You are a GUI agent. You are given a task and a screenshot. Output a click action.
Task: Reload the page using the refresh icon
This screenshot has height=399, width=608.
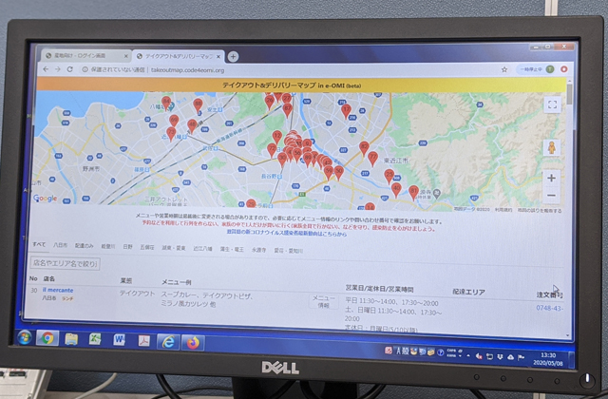coord(72,69)
